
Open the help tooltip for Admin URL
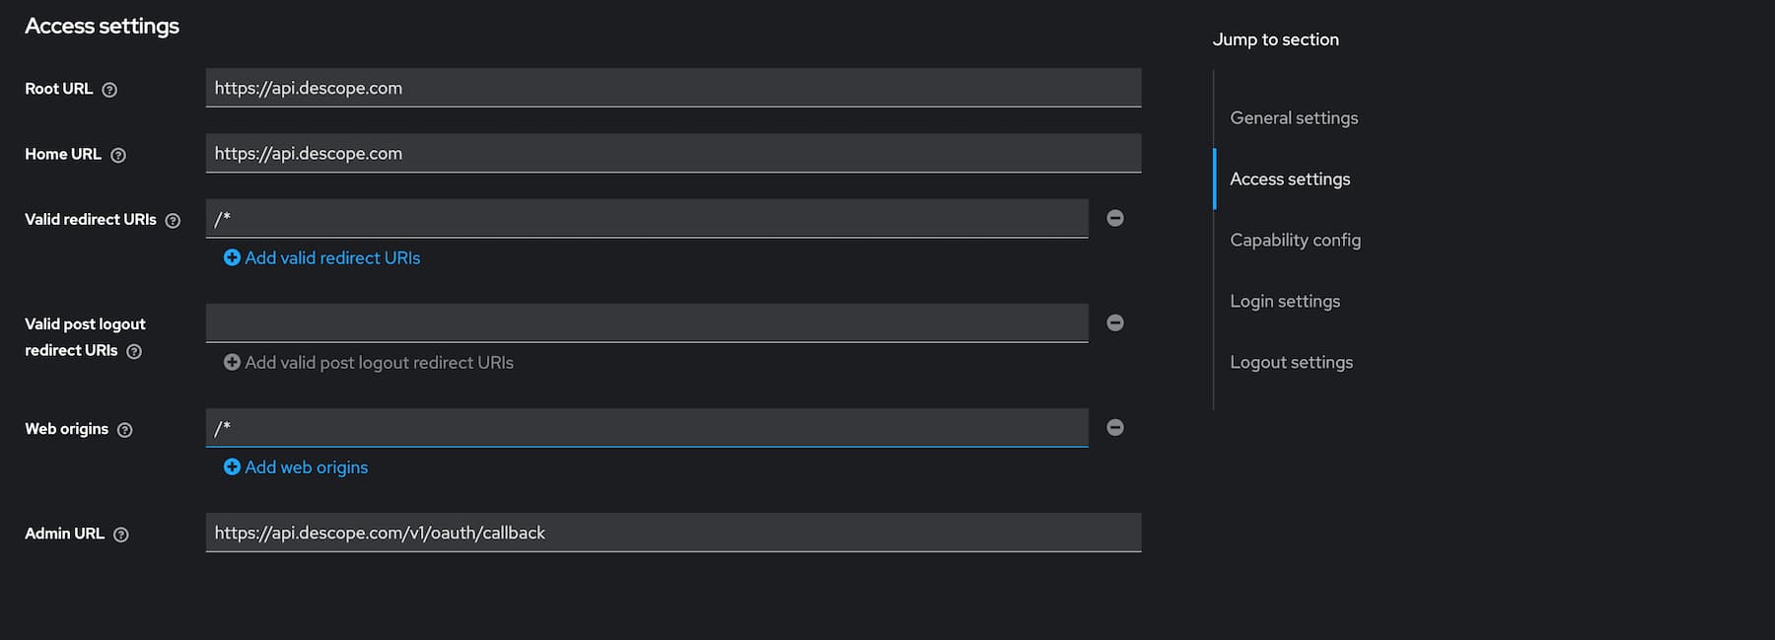point(121,533)
